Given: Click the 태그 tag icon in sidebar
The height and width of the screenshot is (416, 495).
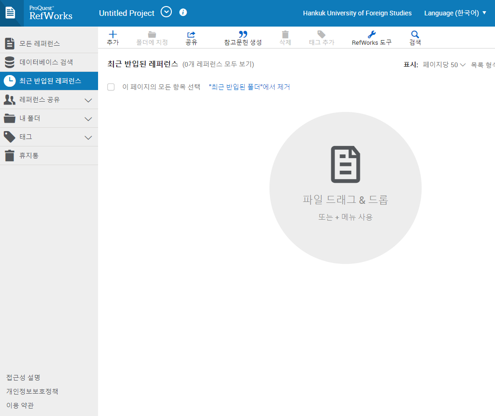Looking at the screenshot, I should click(x=9, y=137).
